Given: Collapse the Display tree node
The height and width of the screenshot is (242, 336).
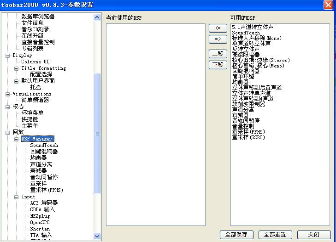Looking at the screenshot, I should click(7, 56).
